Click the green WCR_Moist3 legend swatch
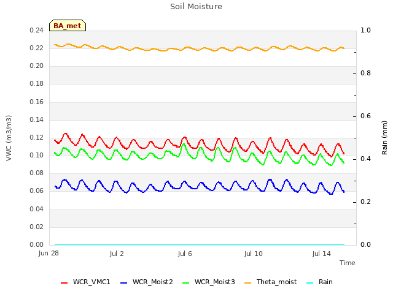This screenshot has height=294, width=393. pyautogui.click(x=185, y=283)
